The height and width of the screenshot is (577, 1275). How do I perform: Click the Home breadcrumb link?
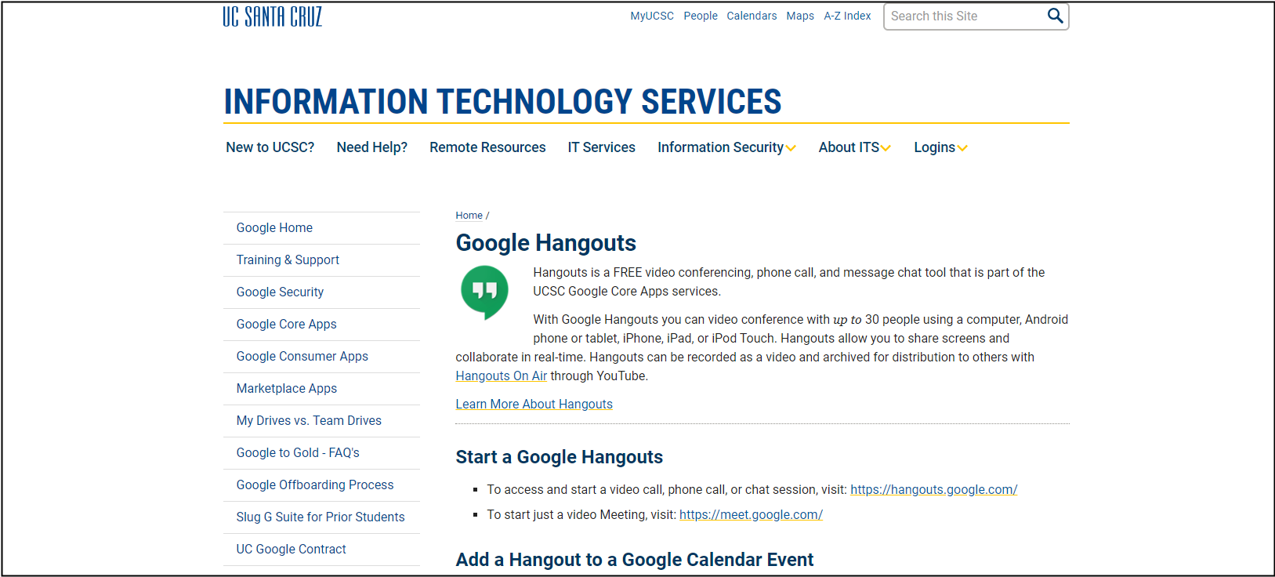[x=469, y=216]
